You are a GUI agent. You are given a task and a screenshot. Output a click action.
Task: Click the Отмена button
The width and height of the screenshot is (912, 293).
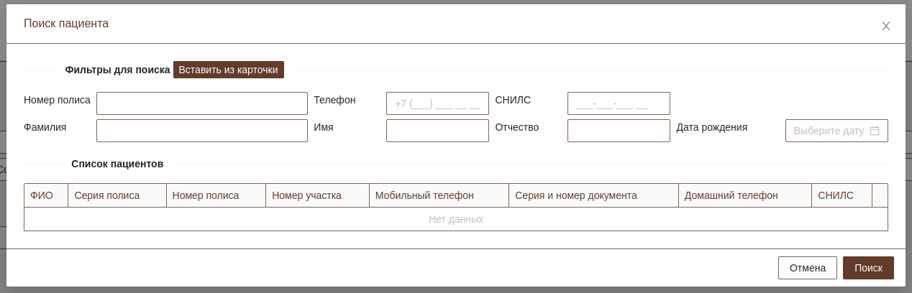(x=807, y=268)
